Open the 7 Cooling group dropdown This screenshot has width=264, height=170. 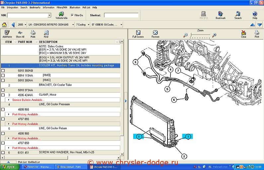89,25
